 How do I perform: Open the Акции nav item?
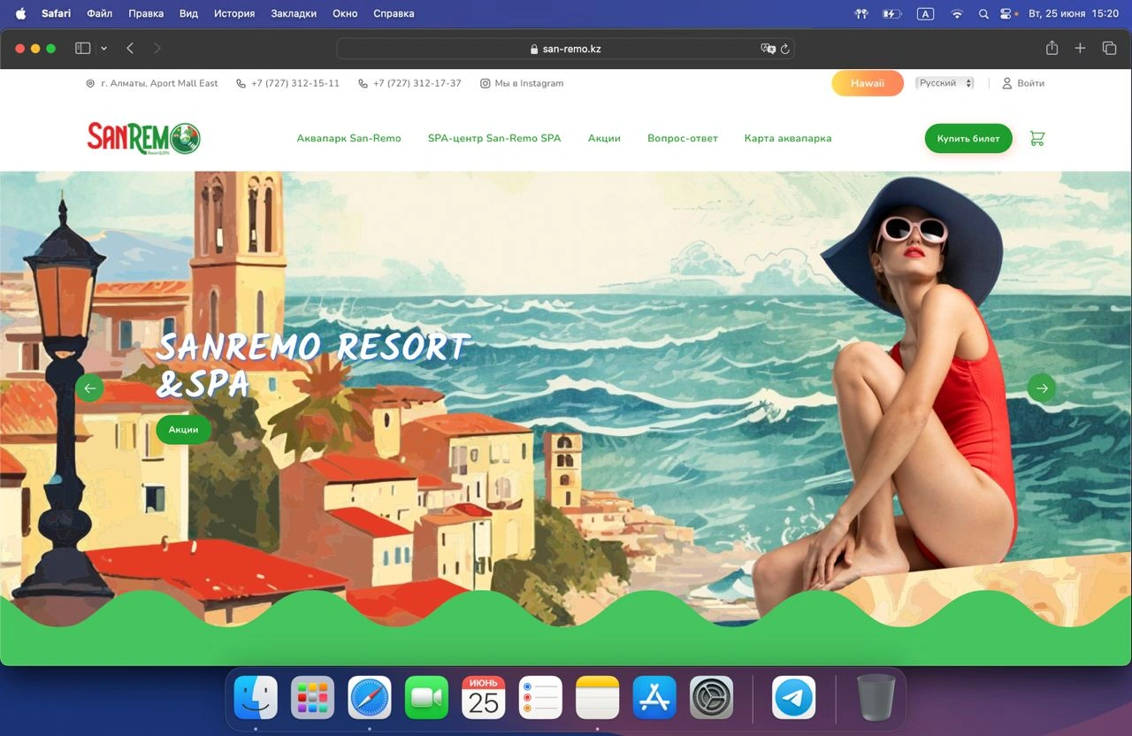[604, 138]
